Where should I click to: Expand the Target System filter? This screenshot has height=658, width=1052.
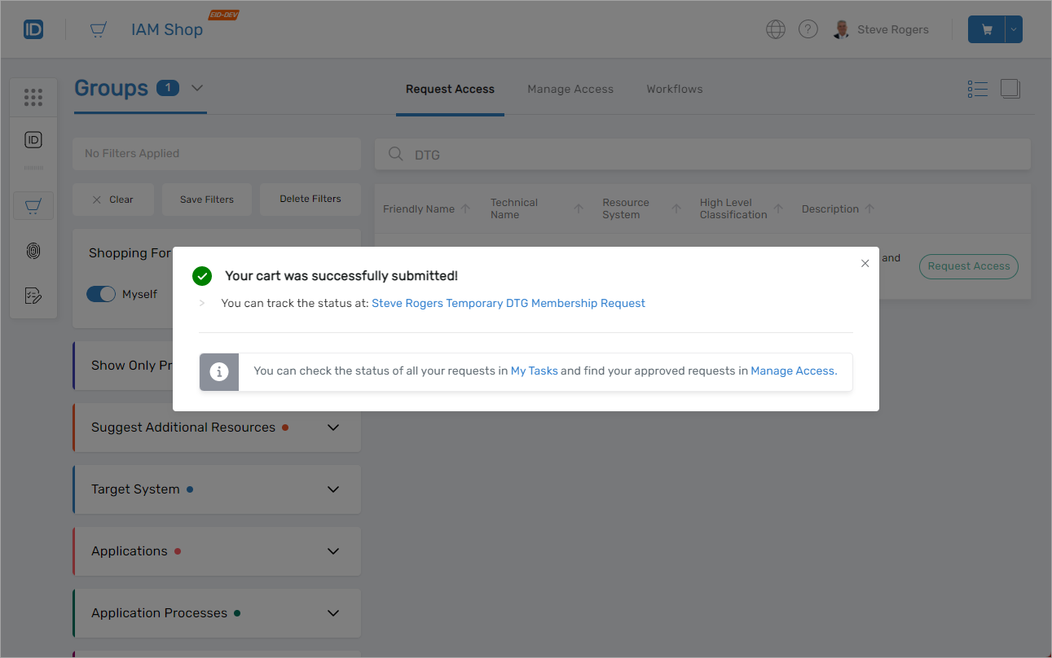(x=332, y=489)
